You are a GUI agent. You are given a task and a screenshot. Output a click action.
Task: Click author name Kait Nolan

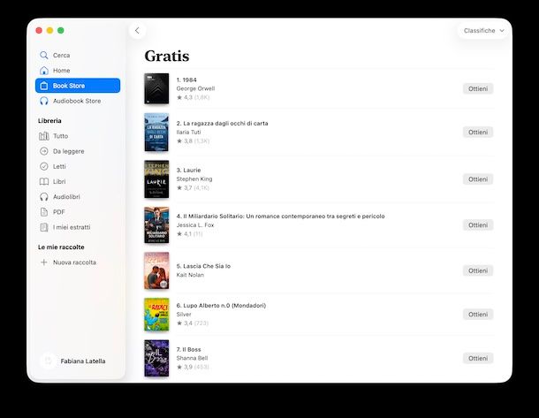[x=190, y=275]
